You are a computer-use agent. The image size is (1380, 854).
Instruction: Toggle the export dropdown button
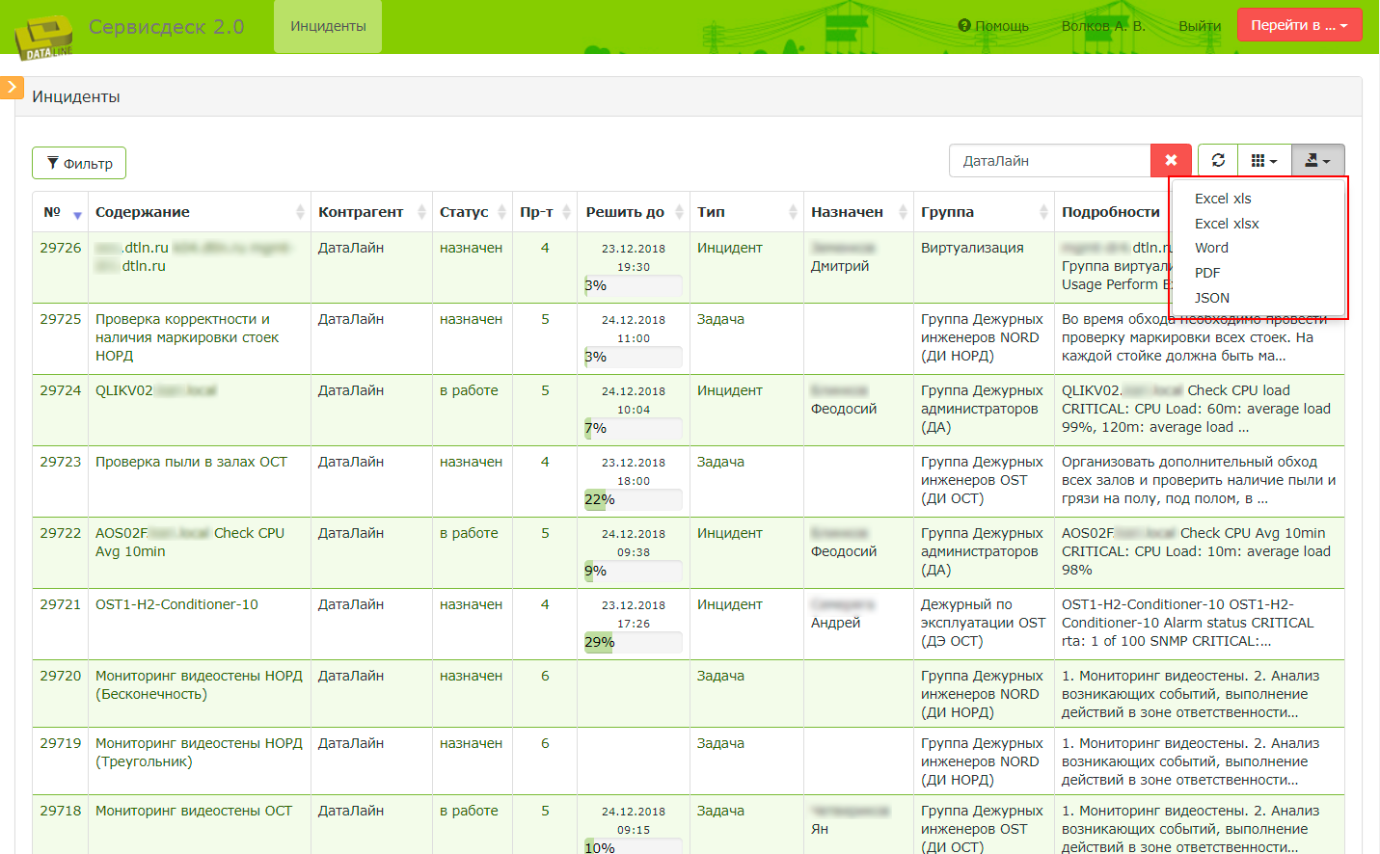1317,161
